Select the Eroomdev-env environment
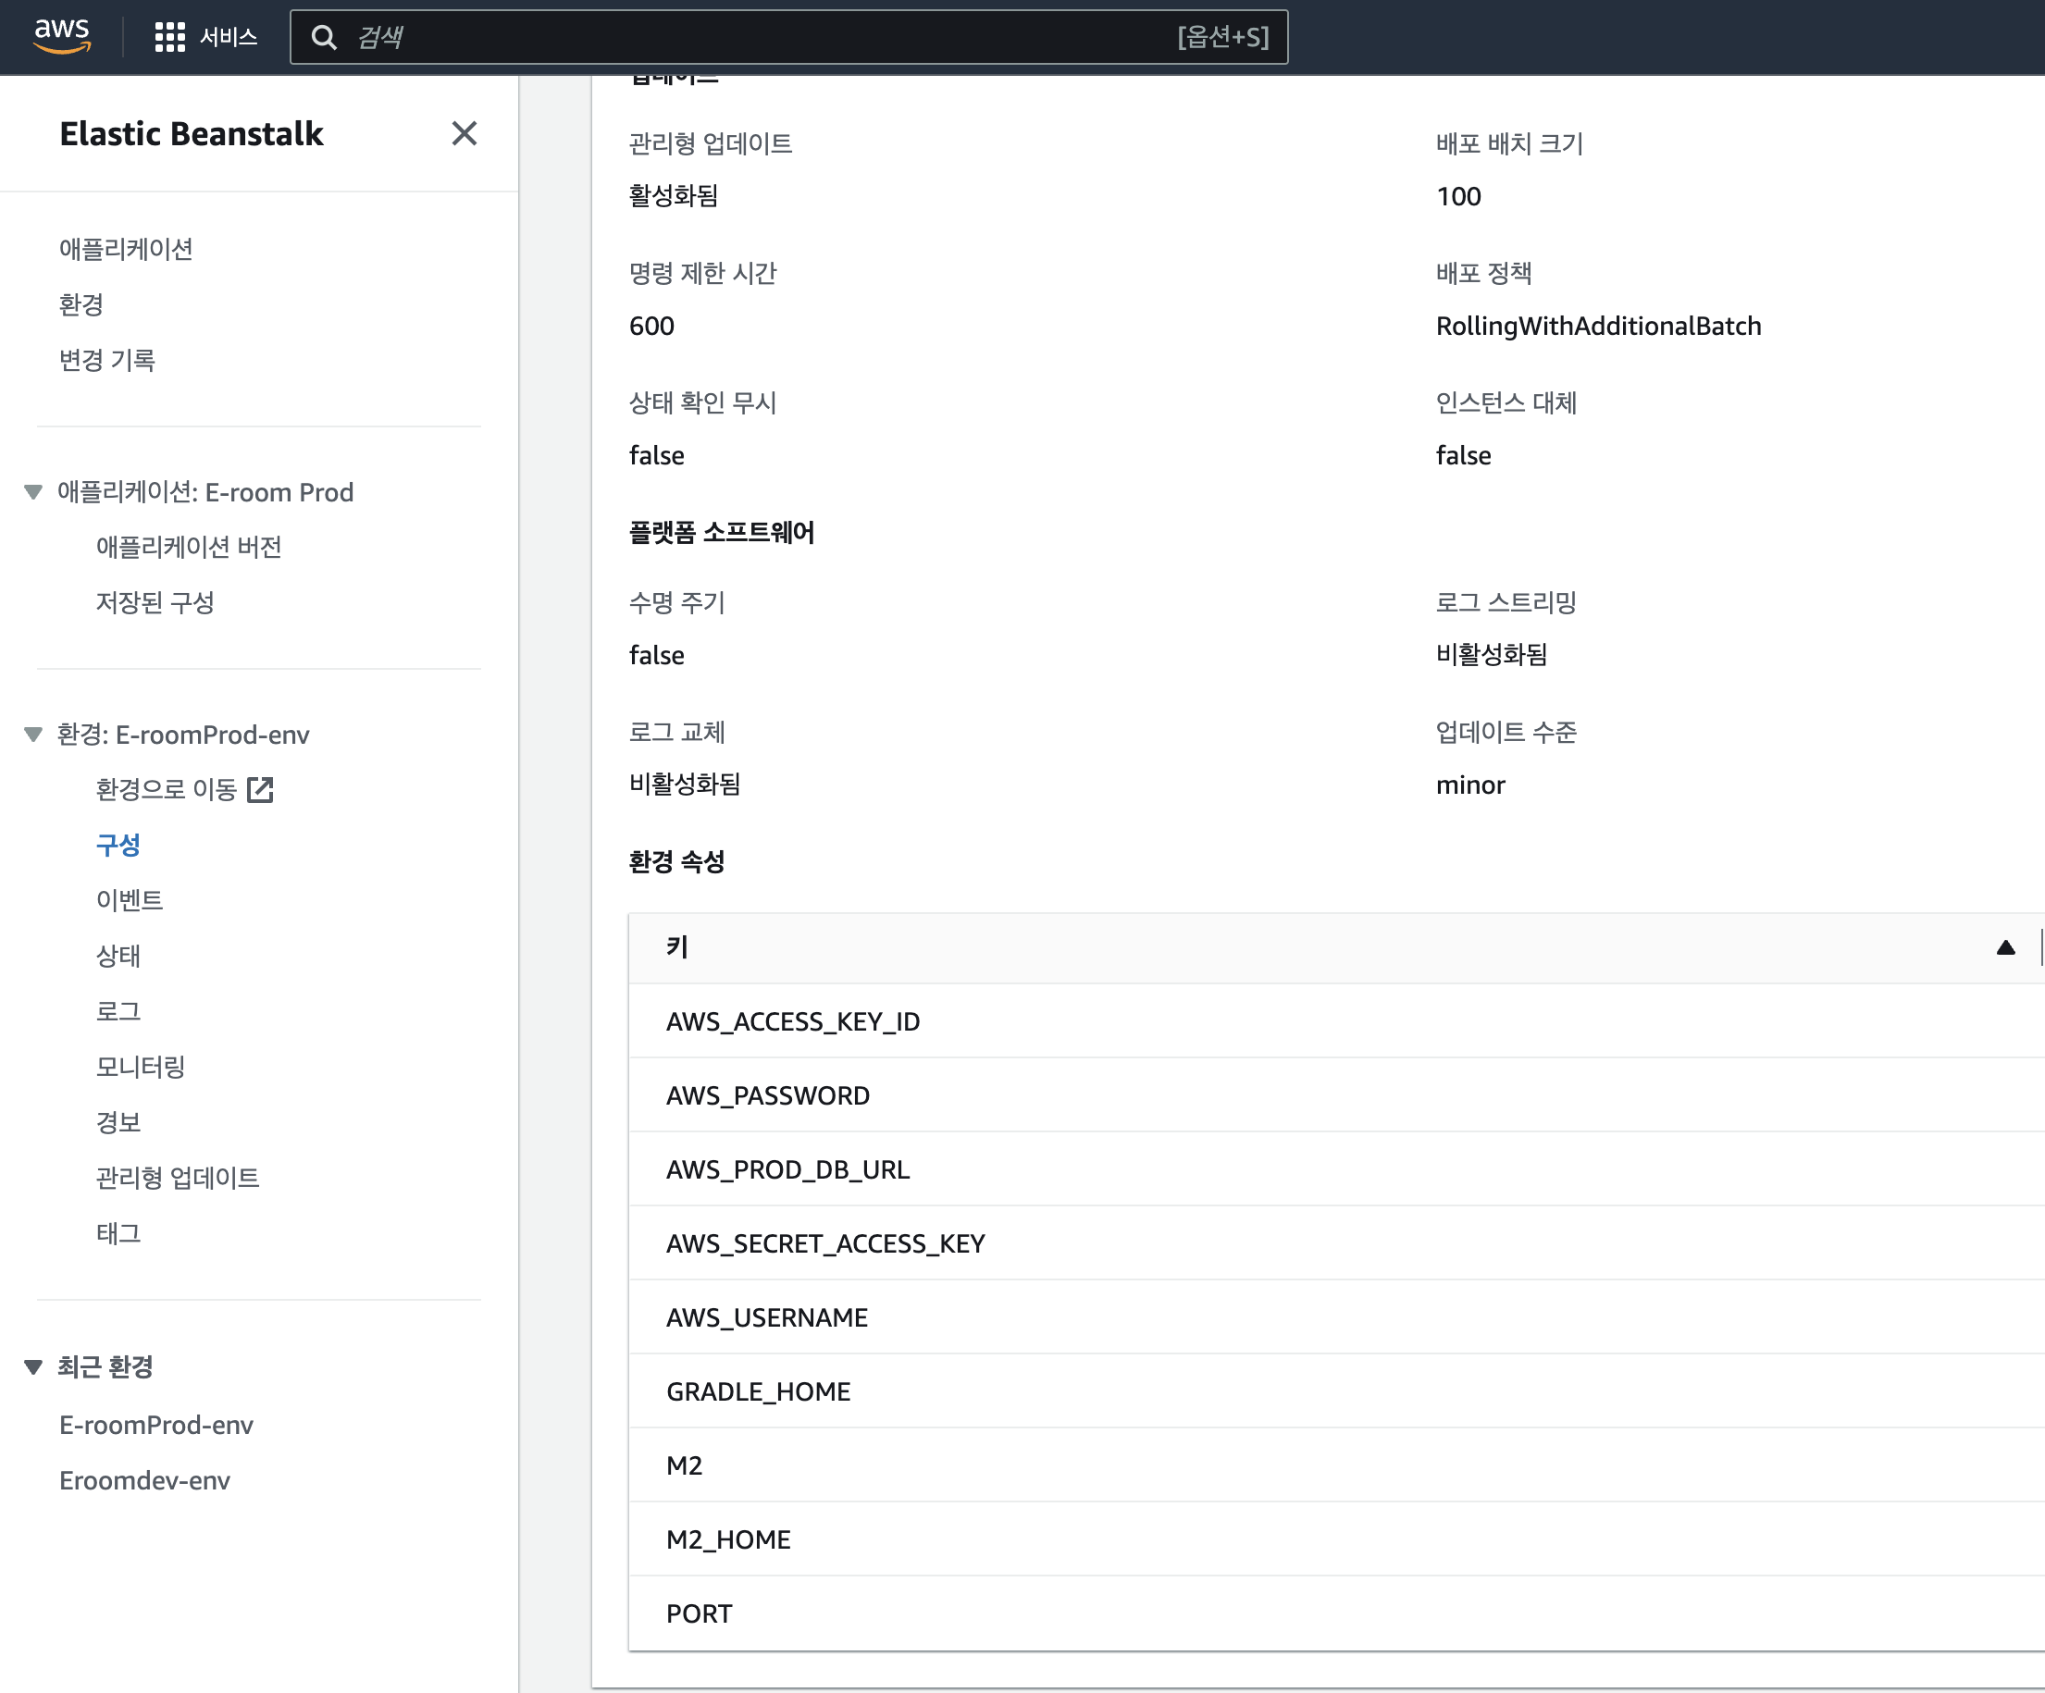Screen dimensions: 2045x1693 tap(145, 1480)
